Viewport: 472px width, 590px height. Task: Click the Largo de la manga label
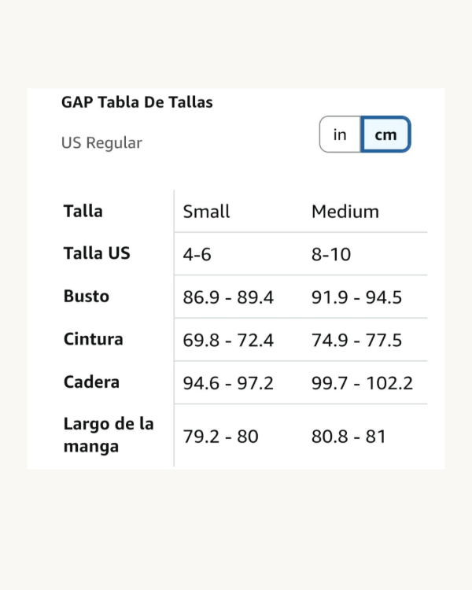109,435
